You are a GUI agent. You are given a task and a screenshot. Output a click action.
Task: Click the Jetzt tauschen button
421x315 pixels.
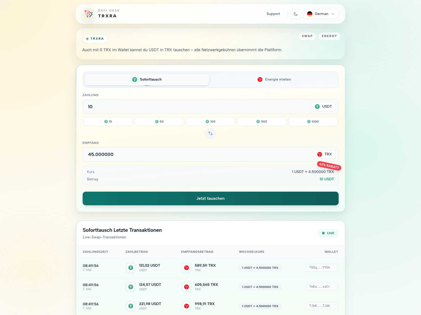(x=210, y=198)
